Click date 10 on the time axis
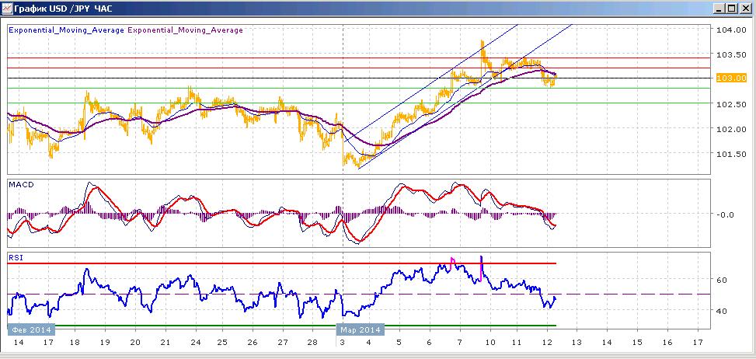 tap(490, 342)
